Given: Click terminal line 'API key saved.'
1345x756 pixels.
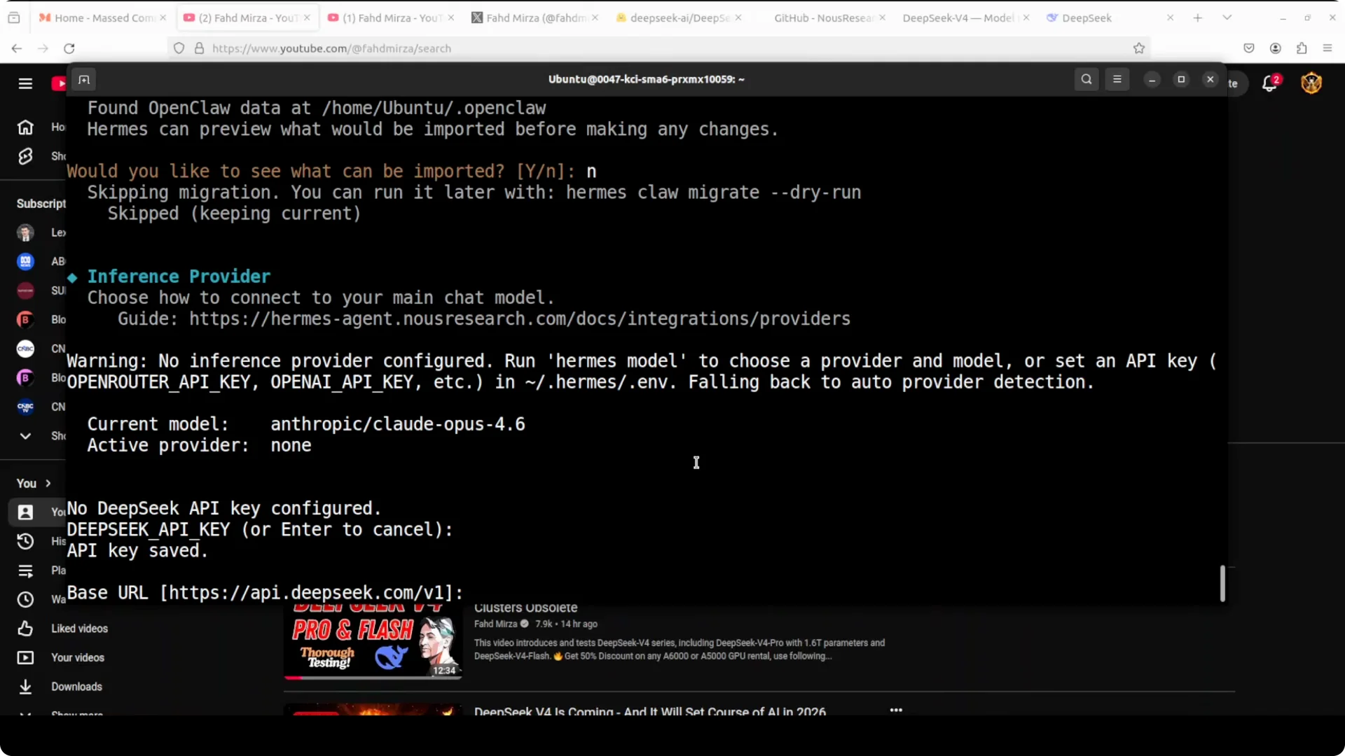Looking at the screenshot, I should click(137, 551).
